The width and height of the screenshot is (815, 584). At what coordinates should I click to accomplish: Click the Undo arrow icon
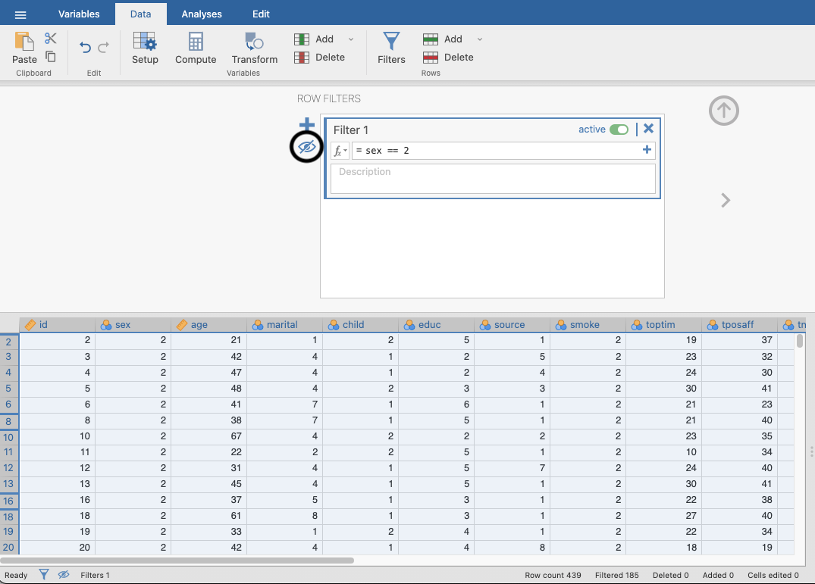click(x=85, y=48)
